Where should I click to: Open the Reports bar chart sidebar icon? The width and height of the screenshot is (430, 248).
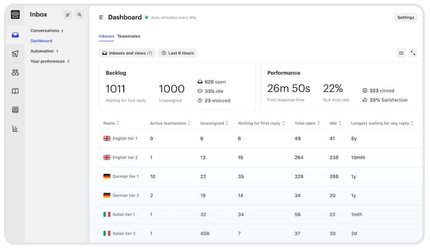(x=15, y=129)
